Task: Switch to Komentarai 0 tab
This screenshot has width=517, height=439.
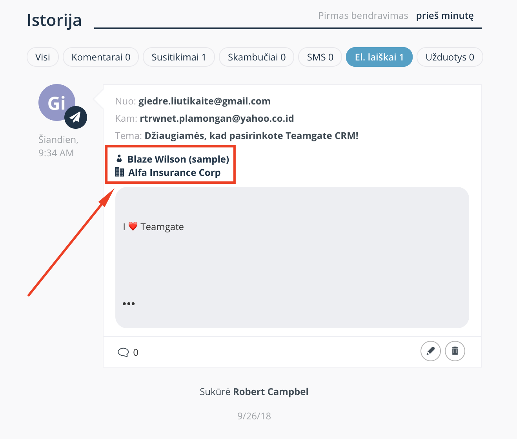Action: click(x=101, y=57)
